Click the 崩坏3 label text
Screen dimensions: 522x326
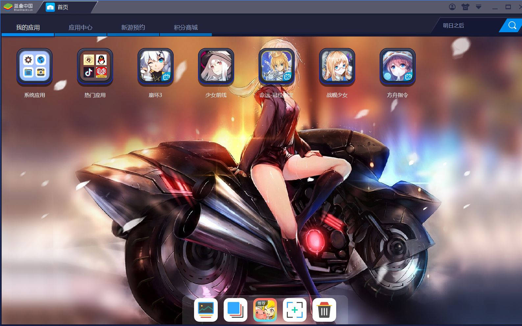[x=156, y=95]
